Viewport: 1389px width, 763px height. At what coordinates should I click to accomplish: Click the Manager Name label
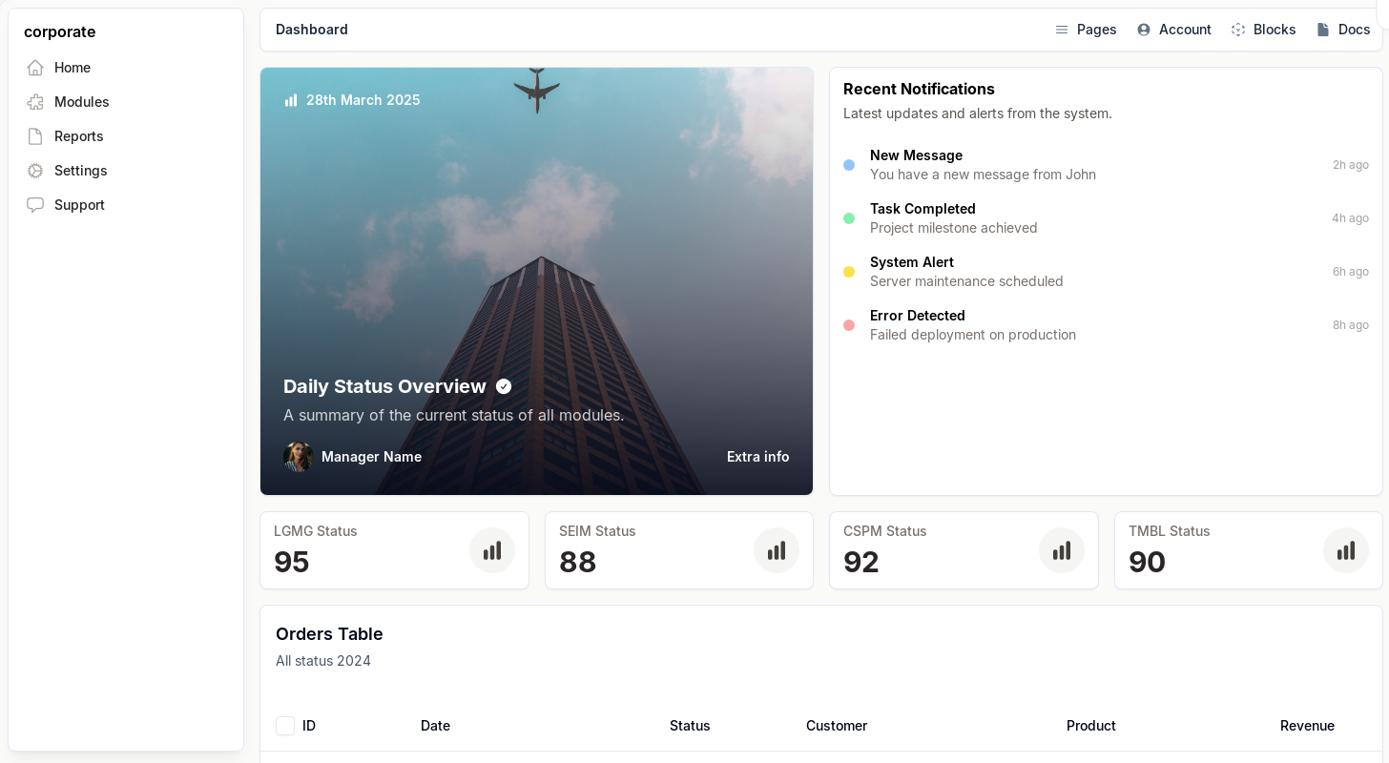coord(371,457)
